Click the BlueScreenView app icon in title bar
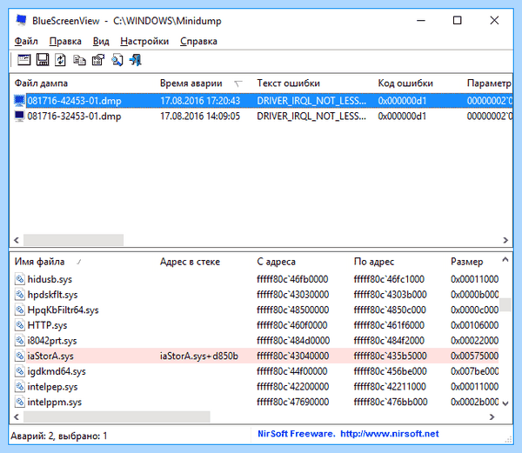Screen dimensions: 522x453 tap(21, 20)
